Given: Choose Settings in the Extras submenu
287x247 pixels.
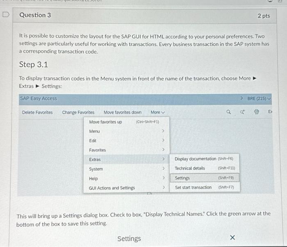Looking at the screenshot, I should coord(205,178).
